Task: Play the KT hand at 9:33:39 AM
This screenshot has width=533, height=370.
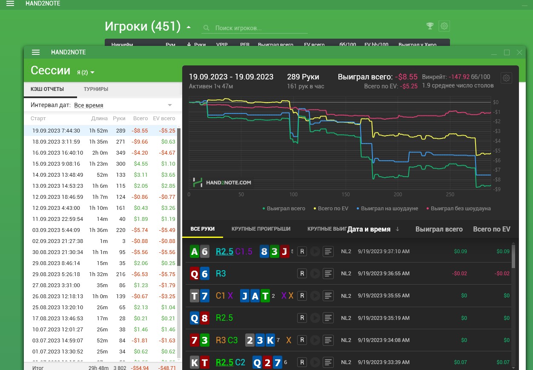Action: [x=315, y=362]
